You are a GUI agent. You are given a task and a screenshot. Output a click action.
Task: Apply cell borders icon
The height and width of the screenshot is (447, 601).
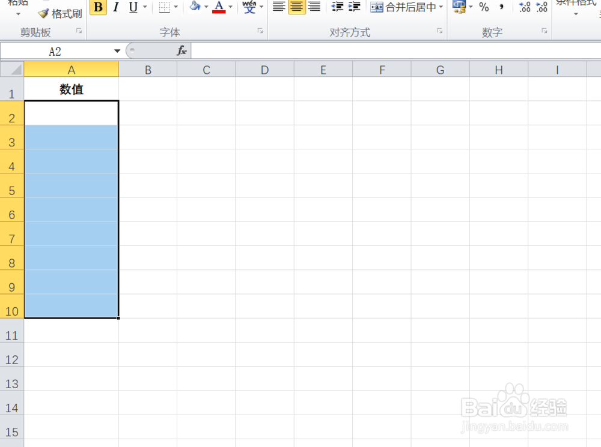point(165,7)
